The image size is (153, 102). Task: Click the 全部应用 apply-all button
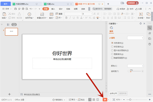(113, 93)
